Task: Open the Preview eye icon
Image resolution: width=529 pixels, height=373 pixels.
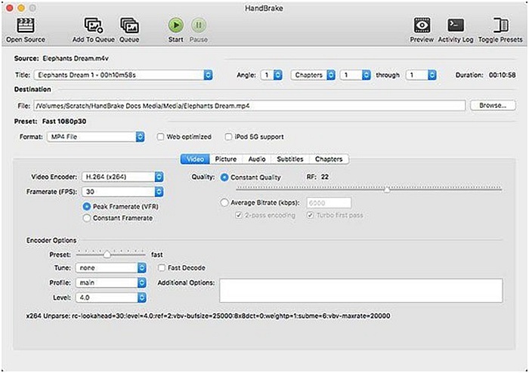Action: click(x=421, y=26)
